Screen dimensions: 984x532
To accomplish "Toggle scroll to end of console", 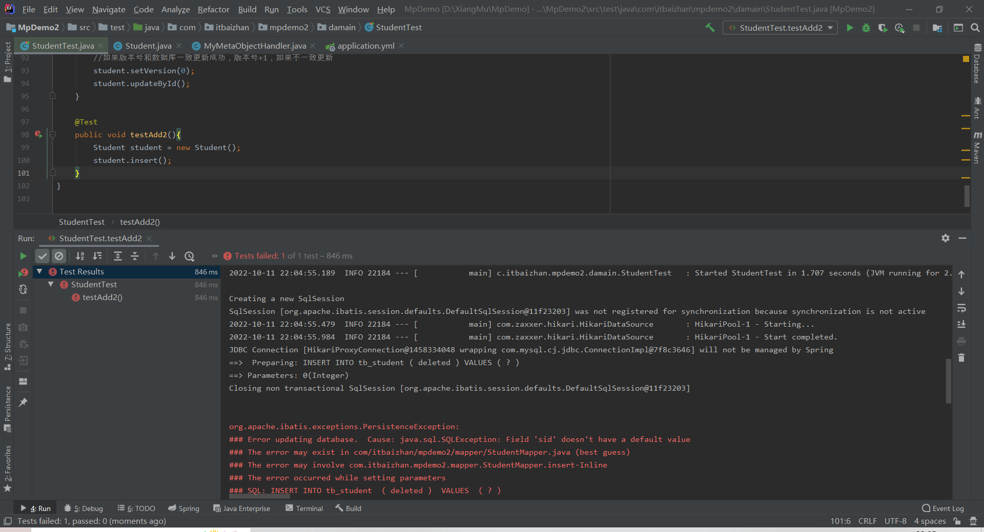I will tap(961, 325).
